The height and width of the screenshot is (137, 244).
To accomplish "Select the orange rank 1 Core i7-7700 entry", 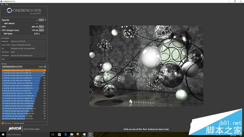I will pyautogui.click(x=24, y=70).
